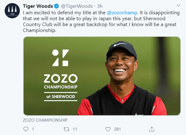Image resolution: width=186 pixels, height=135 pixels.
Task: Open the share tweet icon
Action: pyautogui.click(x=152, y=129)
